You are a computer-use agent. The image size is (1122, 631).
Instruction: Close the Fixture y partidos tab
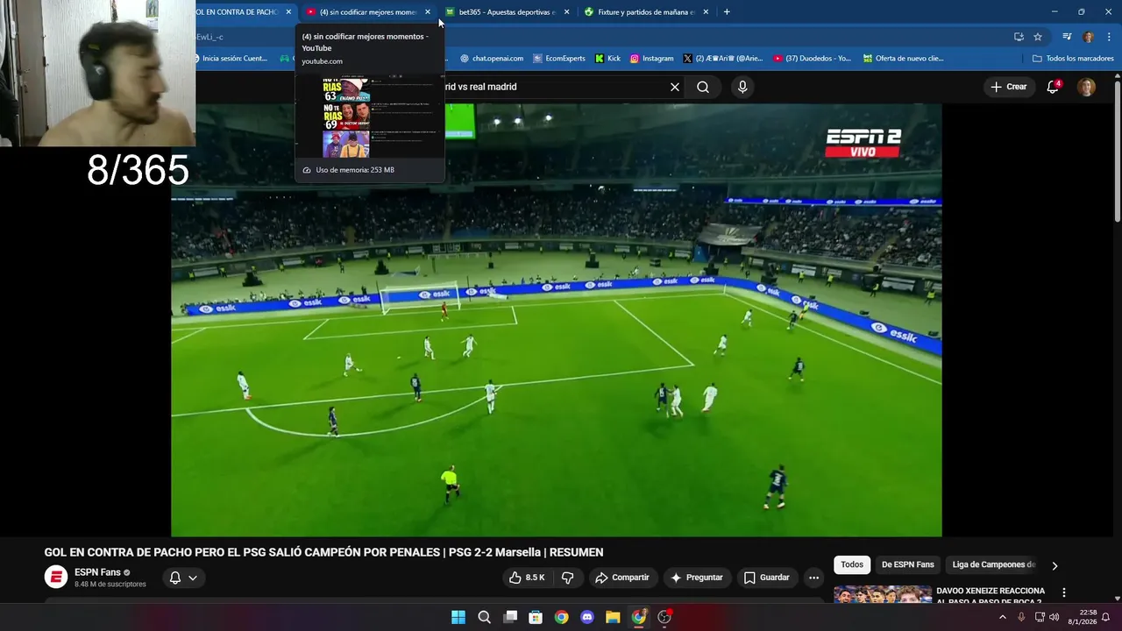point(706,12)
